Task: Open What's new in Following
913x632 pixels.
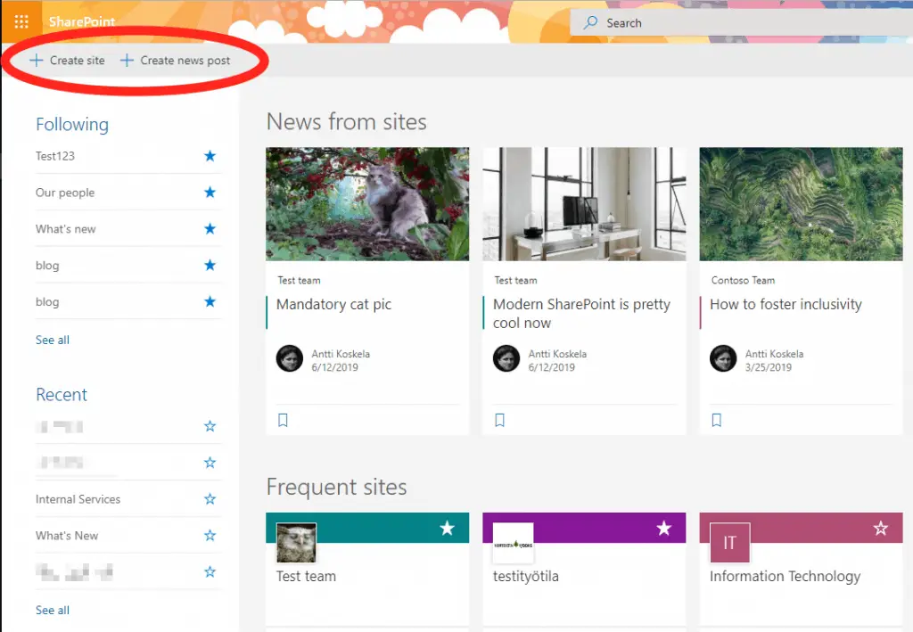Action: pyautogui.click(x=66, y=229)
